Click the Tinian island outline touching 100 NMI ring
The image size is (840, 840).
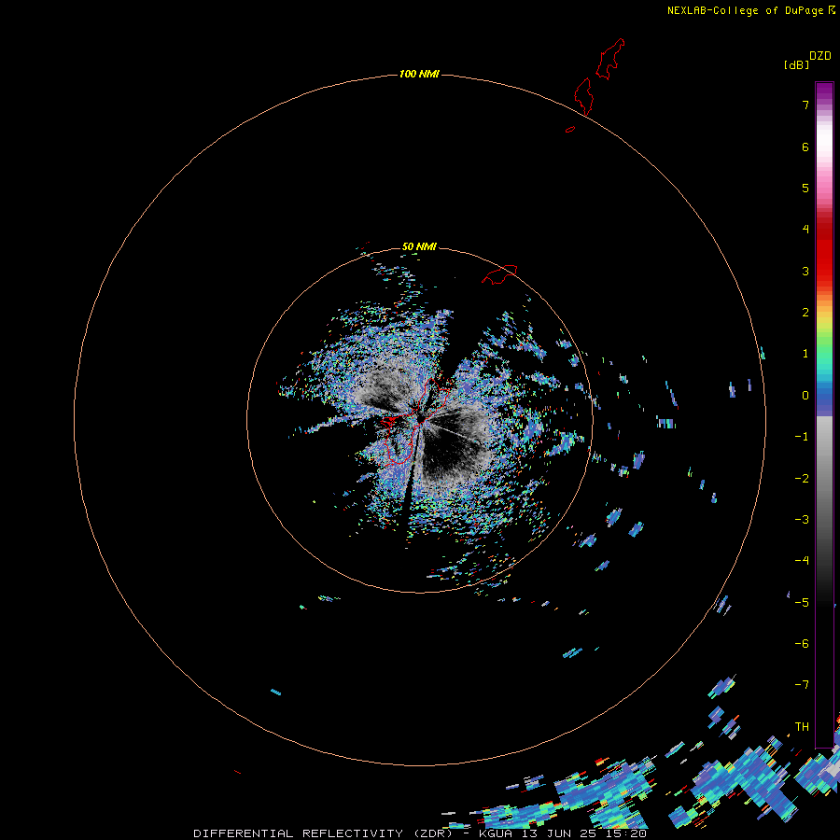coord(583,96)
